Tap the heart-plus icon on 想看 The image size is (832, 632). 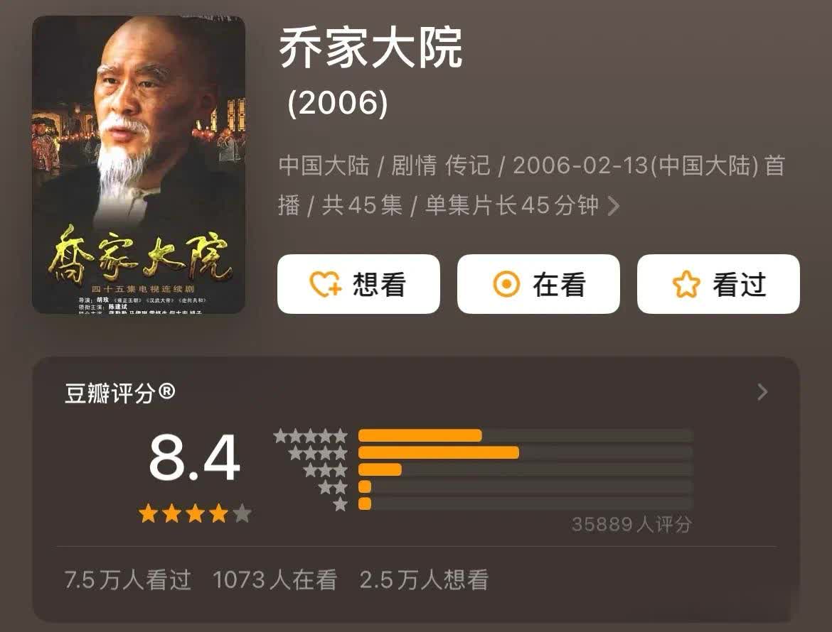(325, 284)
